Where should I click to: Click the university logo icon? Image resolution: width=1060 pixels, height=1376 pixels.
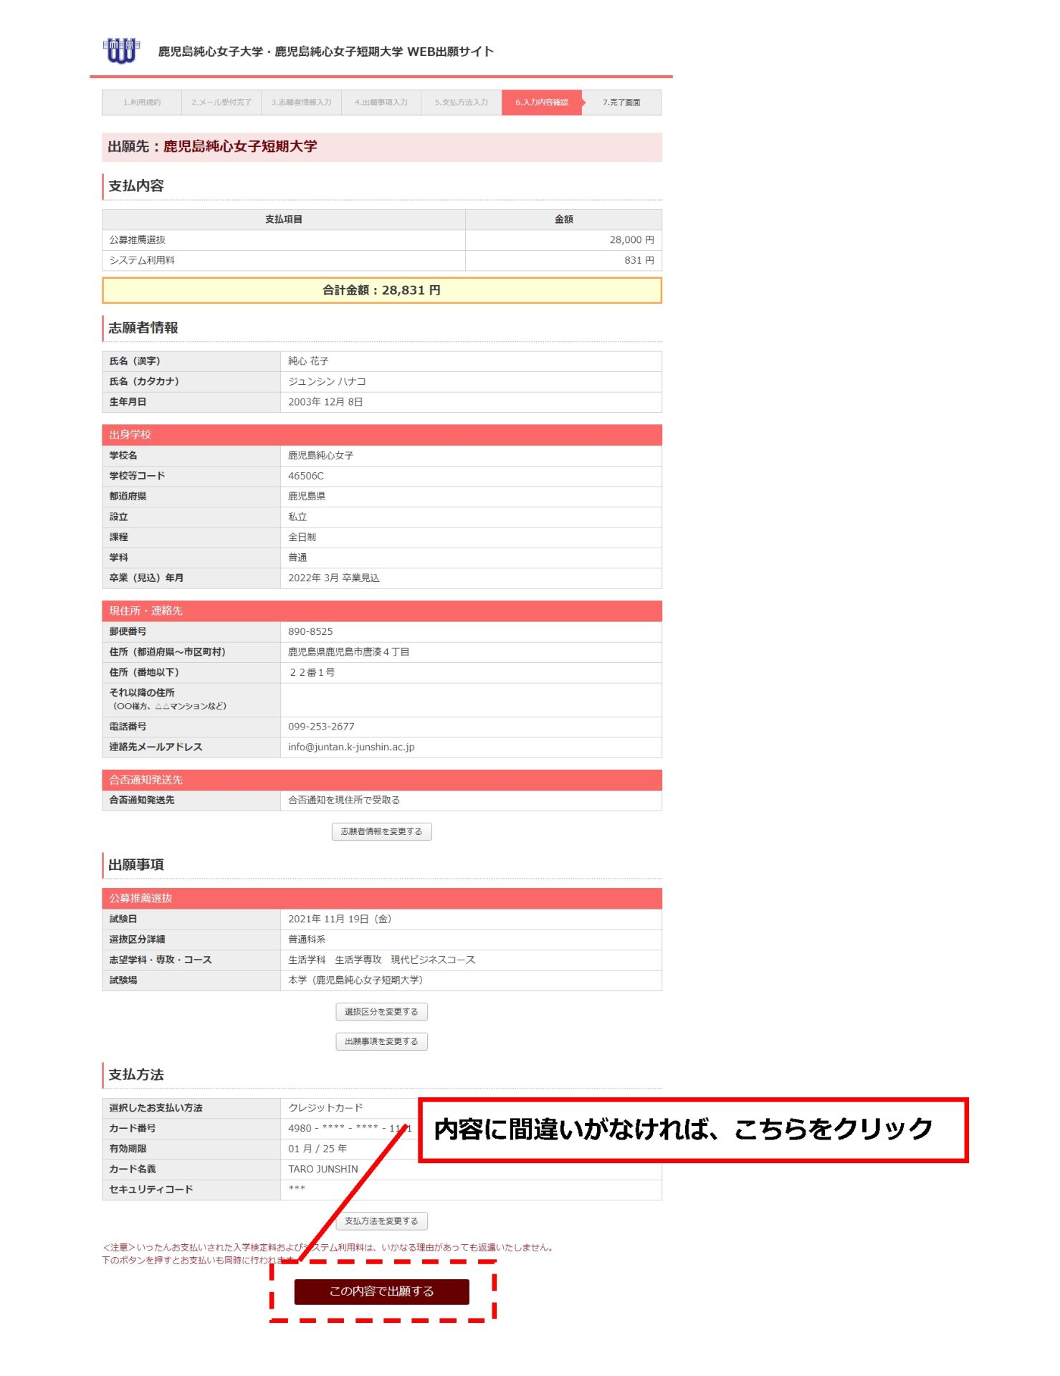click(x=121, y=51)
